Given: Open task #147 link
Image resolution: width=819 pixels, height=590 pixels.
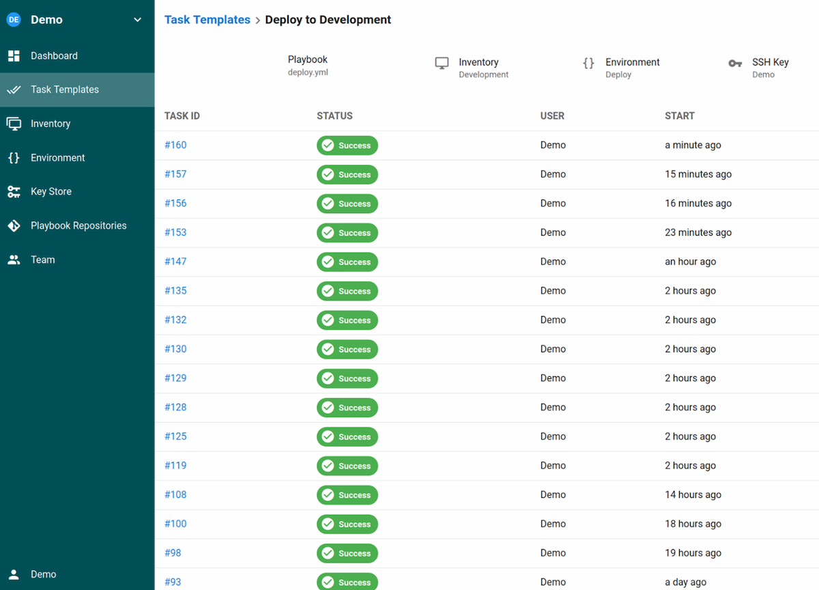Looking at the screenshot, I should [175, 262].
